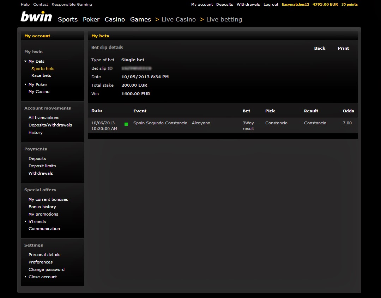Click the bwin logo
Screen dimensions: 381x298
[36, 16]
